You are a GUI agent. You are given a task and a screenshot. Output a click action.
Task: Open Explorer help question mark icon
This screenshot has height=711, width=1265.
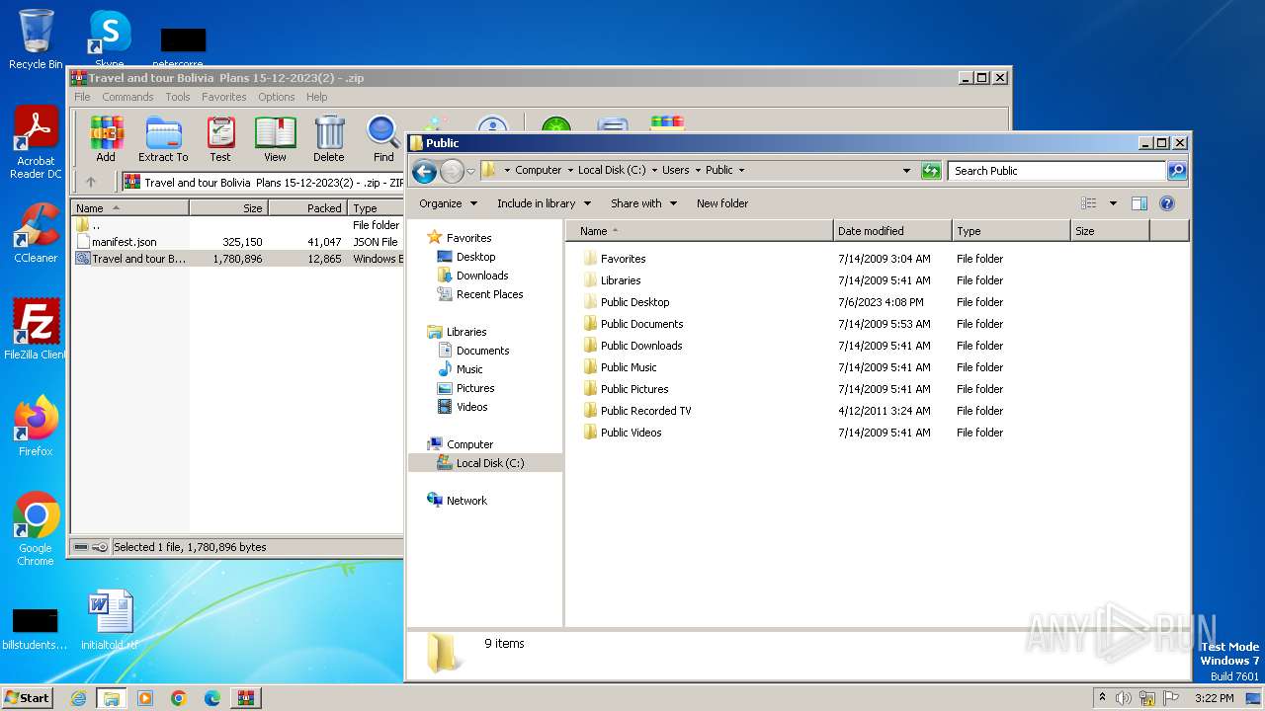click(1166, 203)
